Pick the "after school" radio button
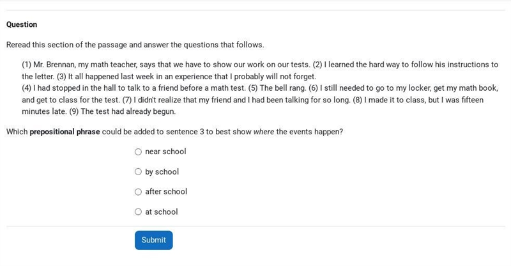This screenshot has width=511, height=266. 138,192
